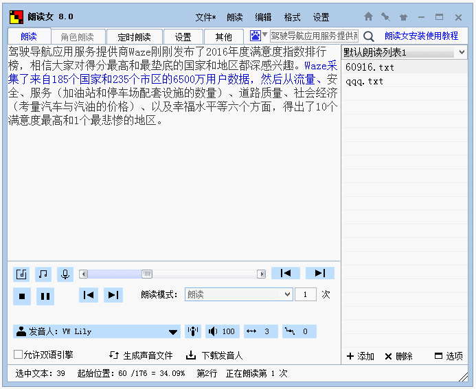Click the magnifier search icon
Screen dimensions: 476x389
tap(369, 36)
